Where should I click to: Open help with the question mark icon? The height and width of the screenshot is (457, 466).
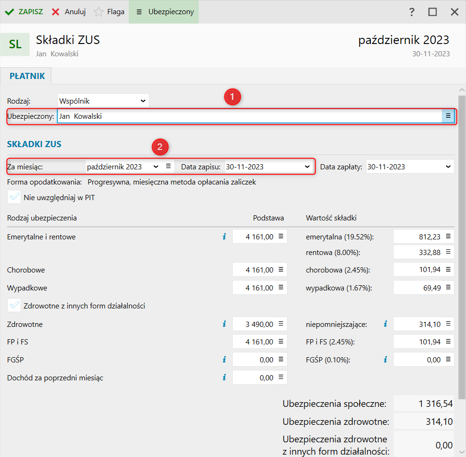pyautogui.click(x=412, y=12)
